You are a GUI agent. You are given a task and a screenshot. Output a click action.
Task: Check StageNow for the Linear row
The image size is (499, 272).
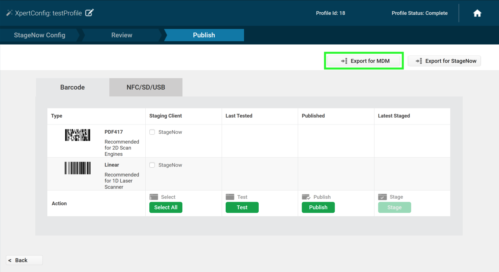[152, 165]
